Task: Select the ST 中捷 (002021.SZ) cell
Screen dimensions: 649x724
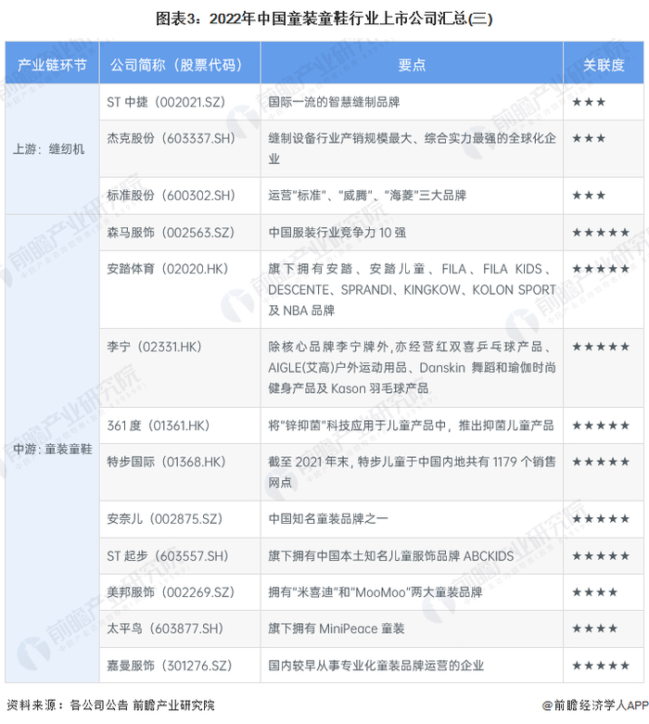Action: tap(180, 102)
